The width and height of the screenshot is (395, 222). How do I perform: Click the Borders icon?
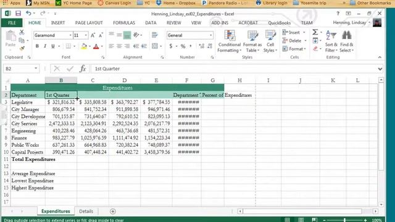tap(69, 46)
